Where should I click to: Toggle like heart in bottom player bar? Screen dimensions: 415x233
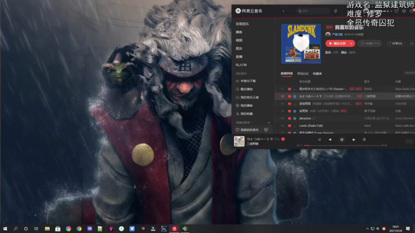pos(283,139)
